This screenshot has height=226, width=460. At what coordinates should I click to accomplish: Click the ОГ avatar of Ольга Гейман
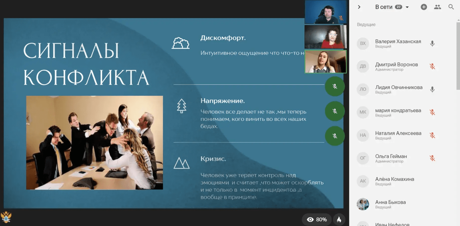[x=363, y=158]
